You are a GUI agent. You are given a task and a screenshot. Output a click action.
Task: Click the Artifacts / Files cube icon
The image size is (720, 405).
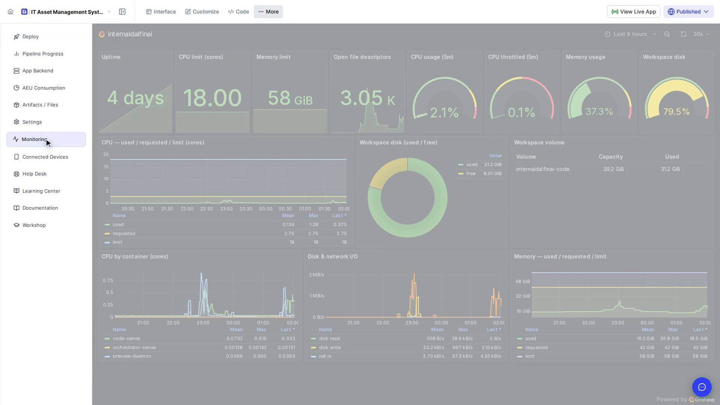pos(16,105)
